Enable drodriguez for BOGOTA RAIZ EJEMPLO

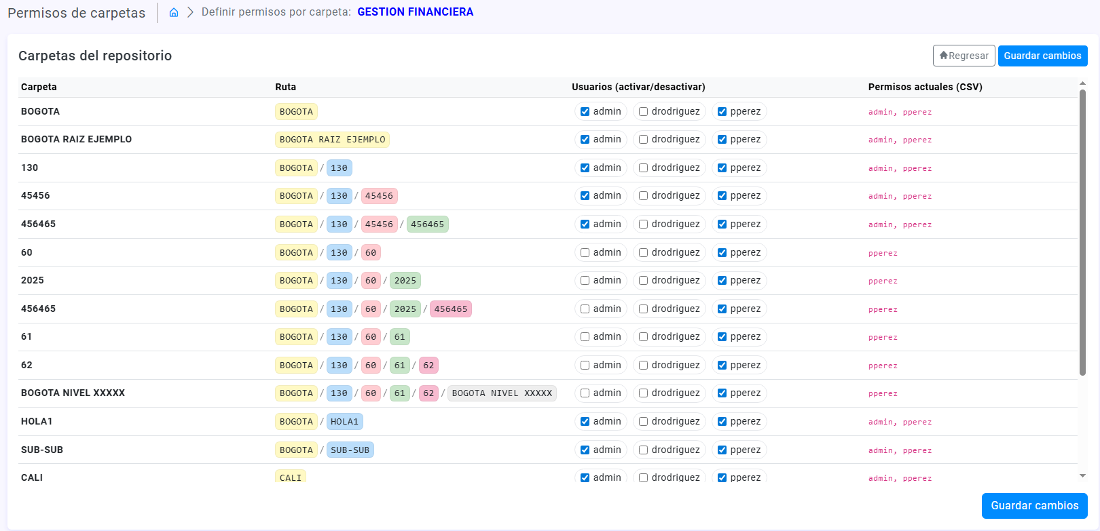pos(643,140)
